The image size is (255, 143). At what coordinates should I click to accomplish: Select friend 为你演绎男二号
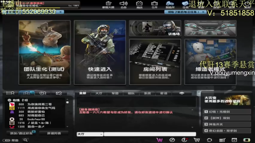(x=35, y=104)
